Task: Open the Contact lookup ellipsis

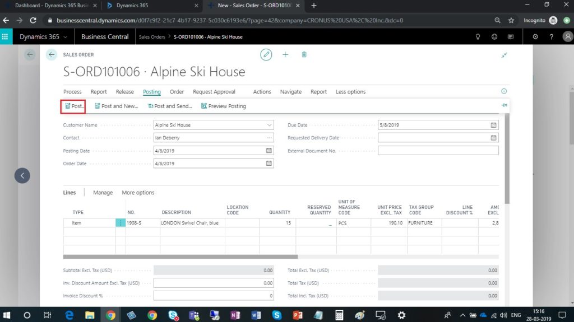Action: tap(270, 138)
